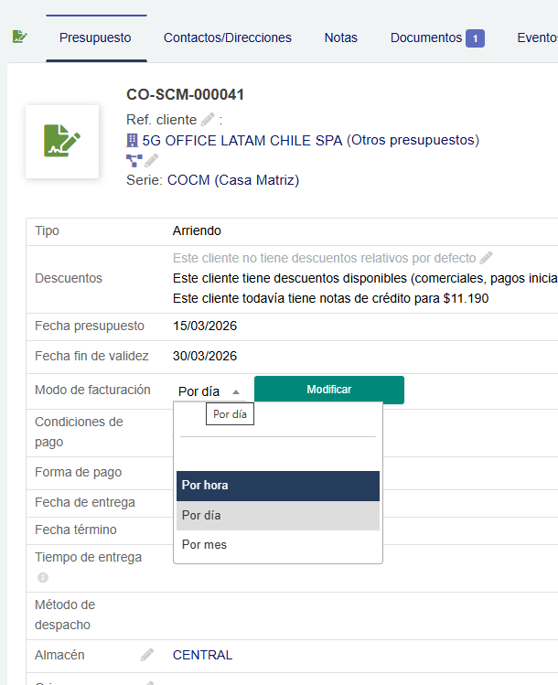The height and width of the screenshot is (685, 558).
Task: Click the Modificar button
Action: click(329, 390)
